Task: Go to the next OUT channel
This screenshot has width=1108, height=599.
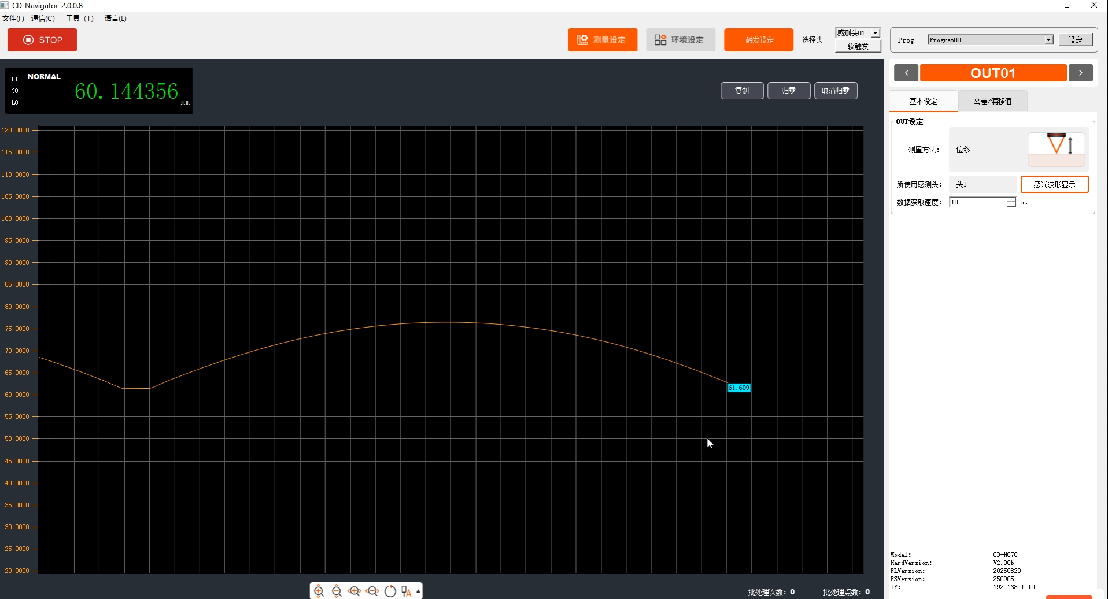Action: 1080,73
